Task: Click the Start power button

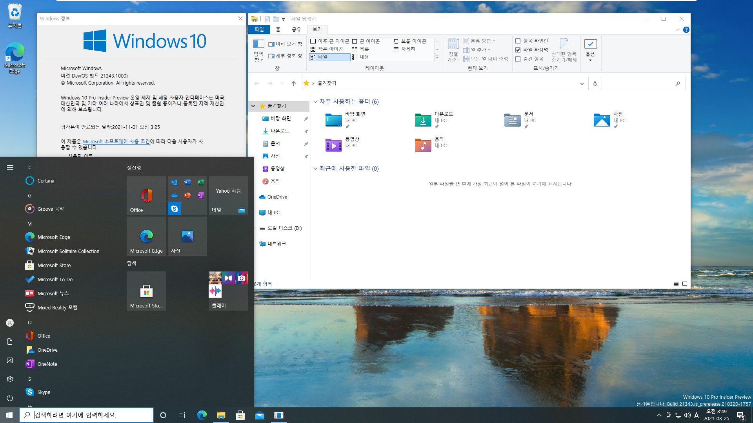Action: 10,398
